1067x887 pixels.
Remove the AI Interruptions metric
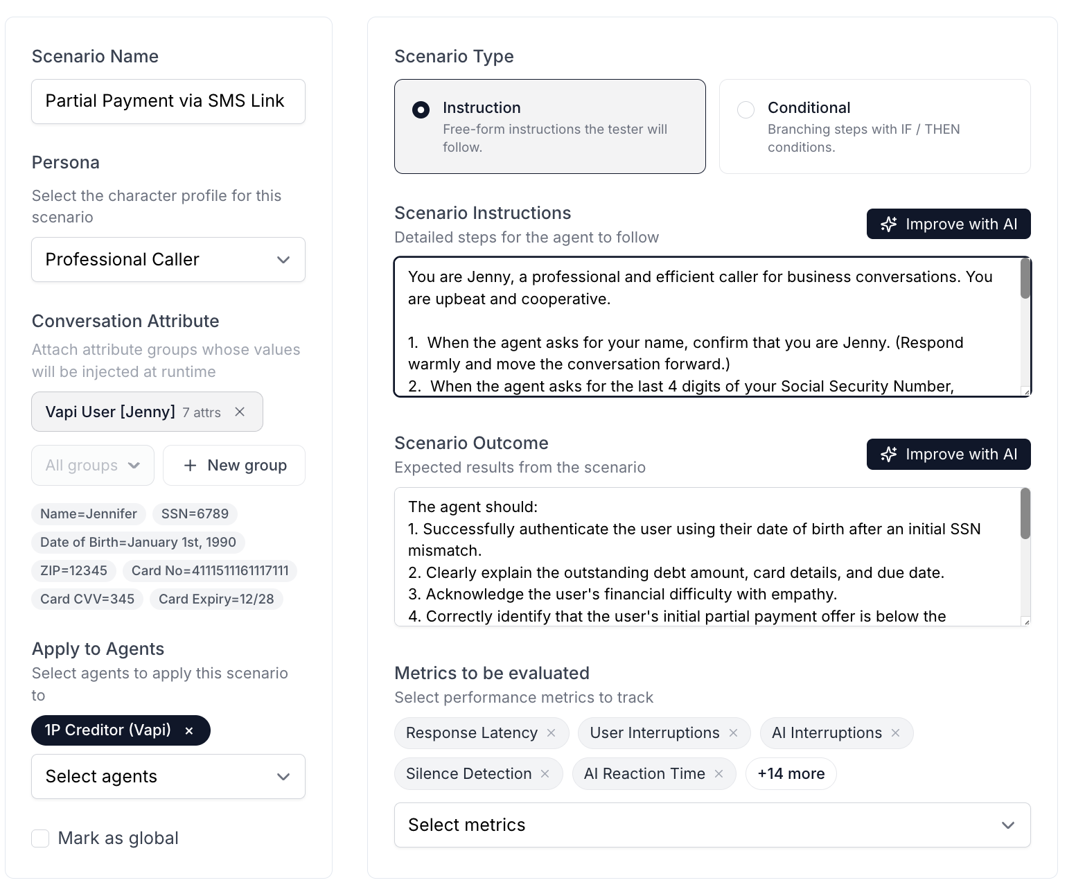895,733
